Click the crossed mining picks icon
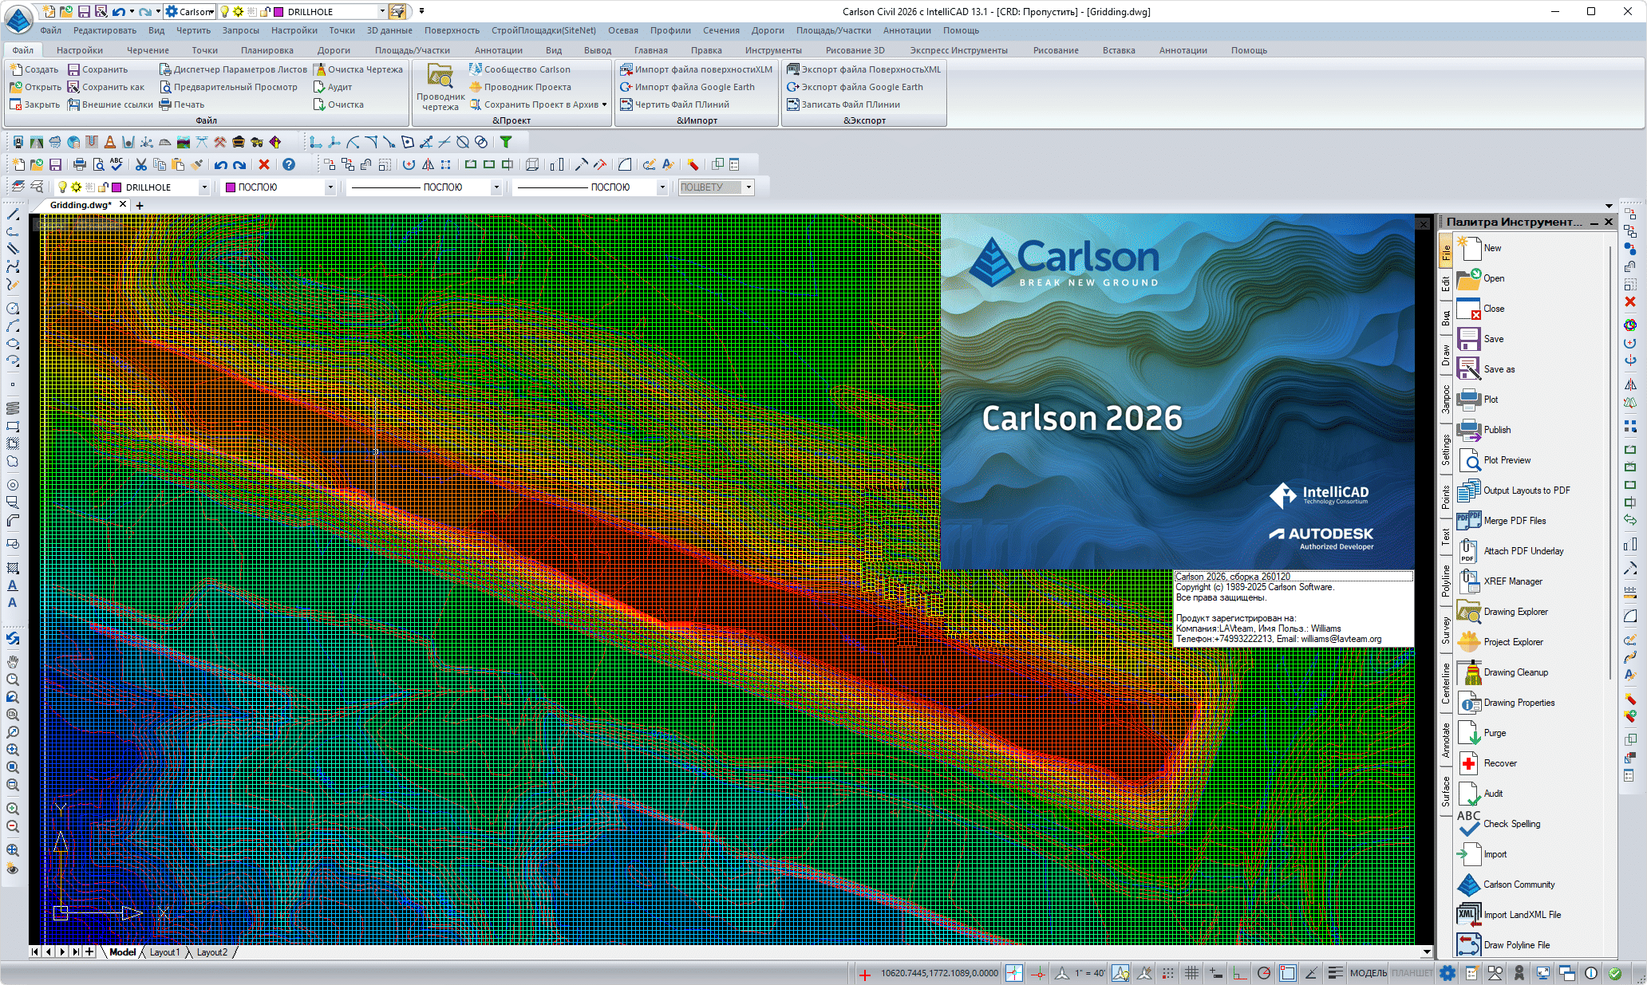The height and width of the screenshot is (985, 1647). (x=219, y=142)
